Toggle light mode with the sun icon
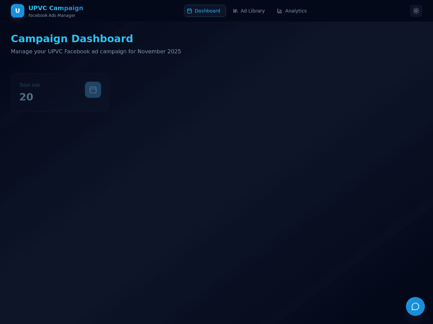 (x=416, y=11)
